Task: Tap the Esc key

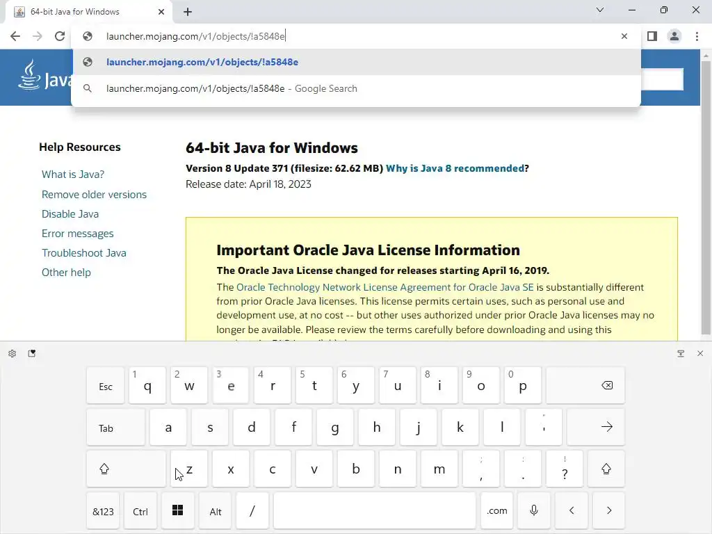Action: (x=106, y=386)
